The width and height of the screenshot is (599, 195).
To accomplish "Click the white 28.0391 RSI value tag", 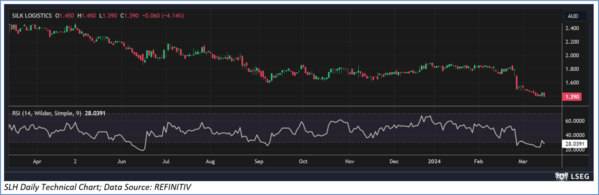I will click(x=576, y=143).
